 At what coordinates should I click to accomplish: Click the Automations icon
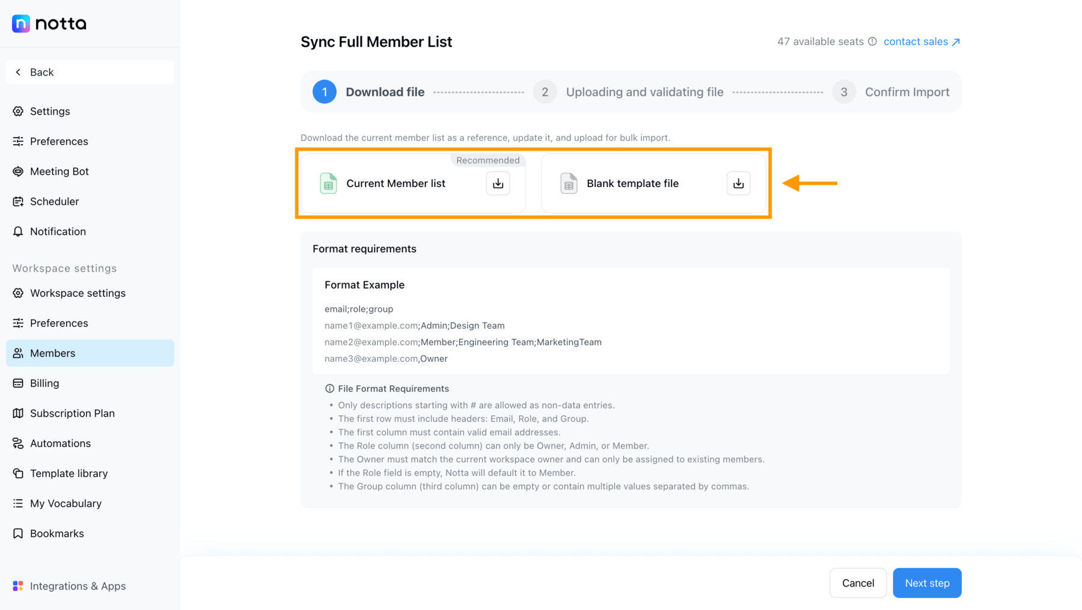18,444
